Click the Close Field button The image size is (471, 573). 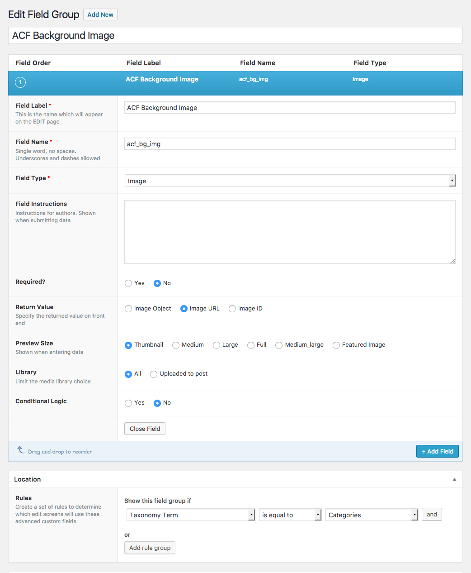(145, 429)
